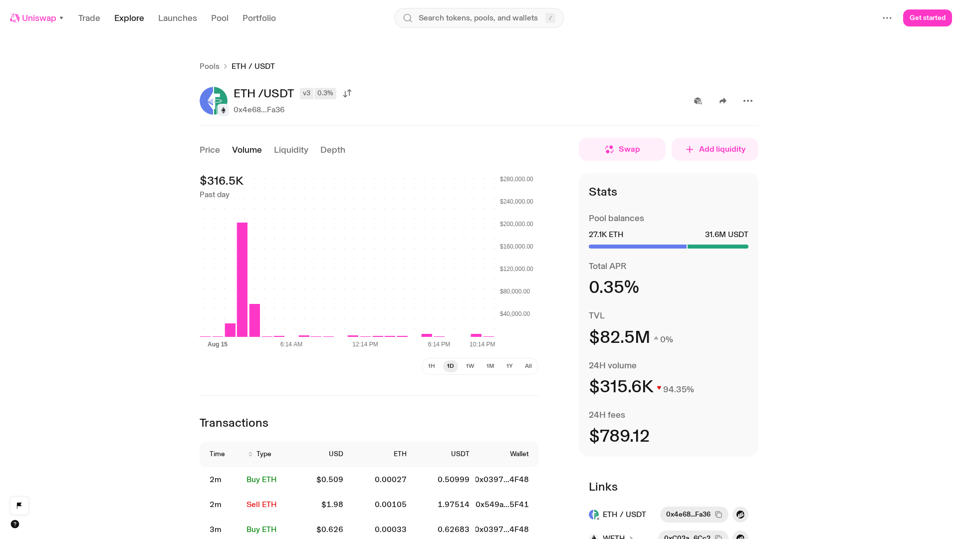Click the magnifier icon in the search bar

[x=408, y=18]
